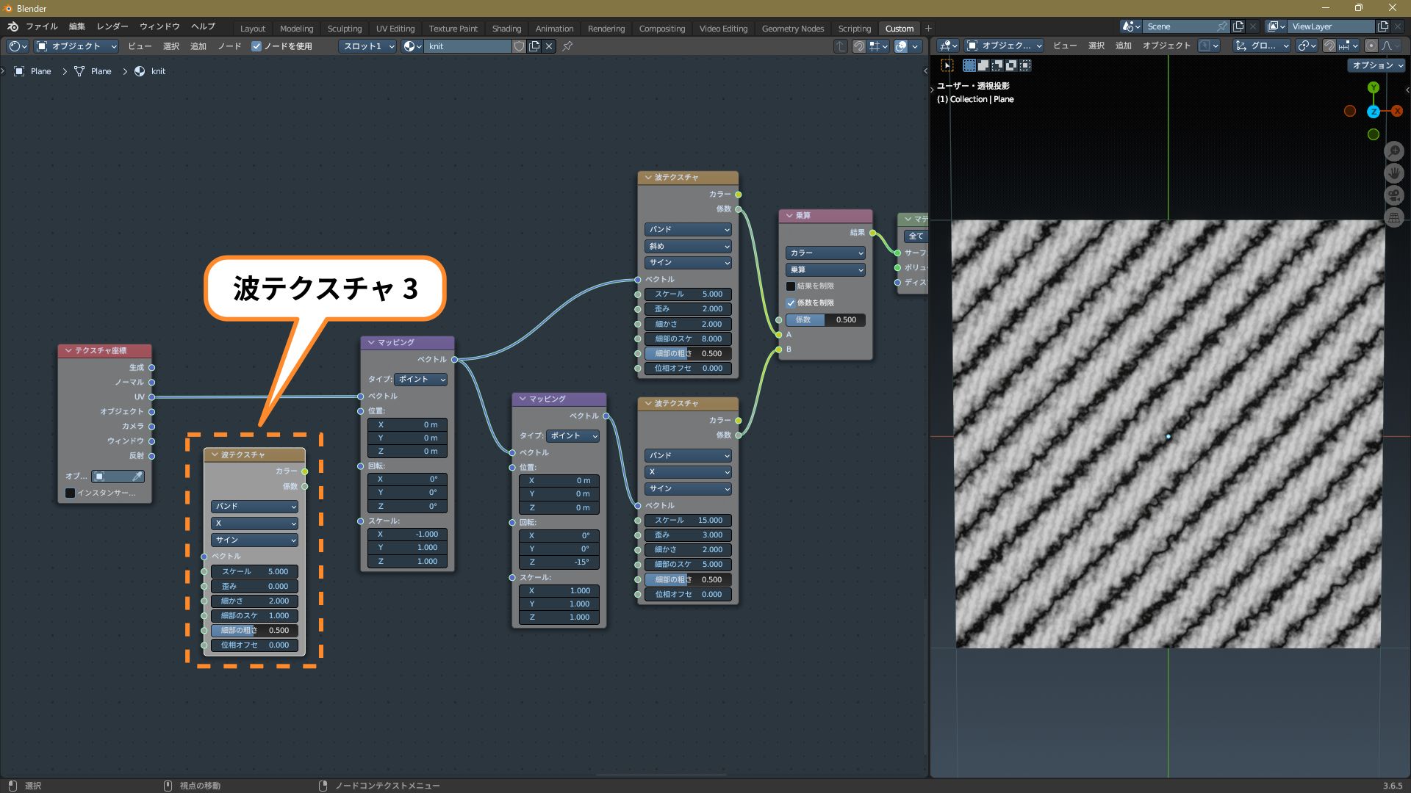Switch to the Shading workspace tab
The image size is (1411, 793).
coord(506,29)
